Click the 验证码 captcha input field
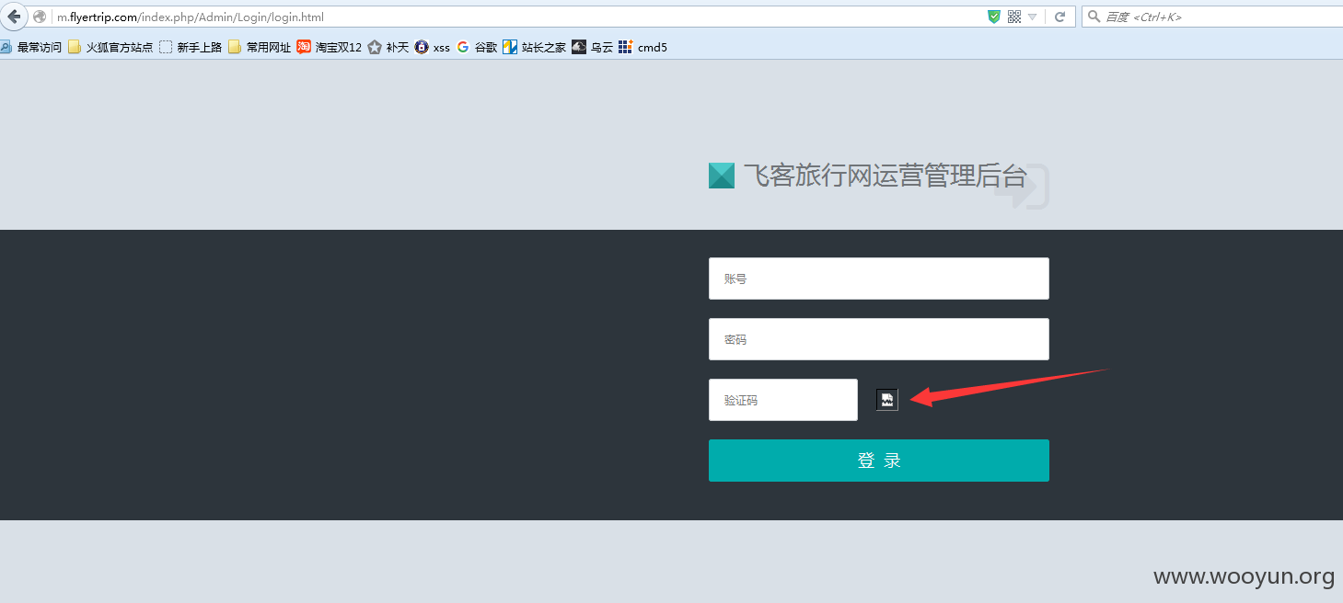The width and height of the screenshot is (1343, 603). [x=783, y=400]
